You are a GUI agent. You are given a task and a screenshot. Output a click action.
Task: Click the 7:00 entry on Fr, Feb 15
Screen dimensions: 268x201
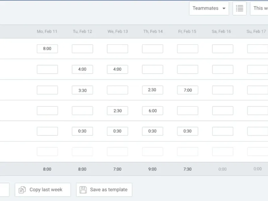(188, 90)
